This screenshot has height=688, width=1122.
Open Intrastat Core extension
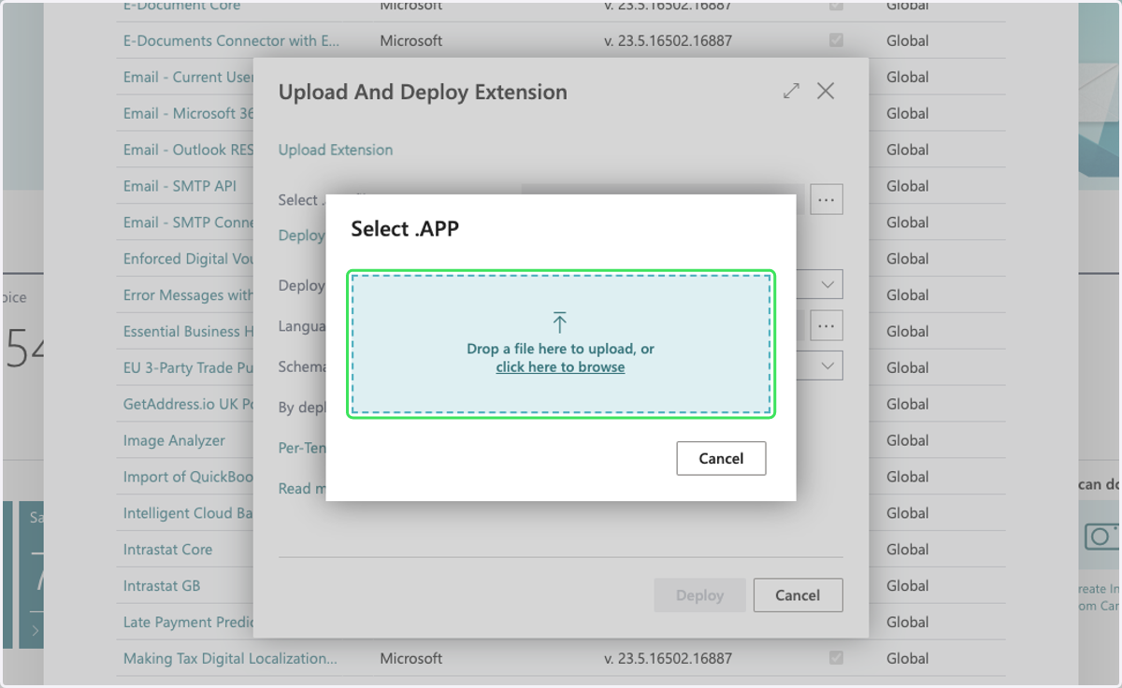(167, 550)
